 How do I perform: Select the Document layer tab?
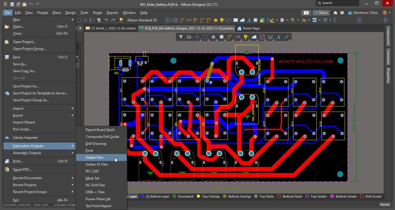[183, 196]
